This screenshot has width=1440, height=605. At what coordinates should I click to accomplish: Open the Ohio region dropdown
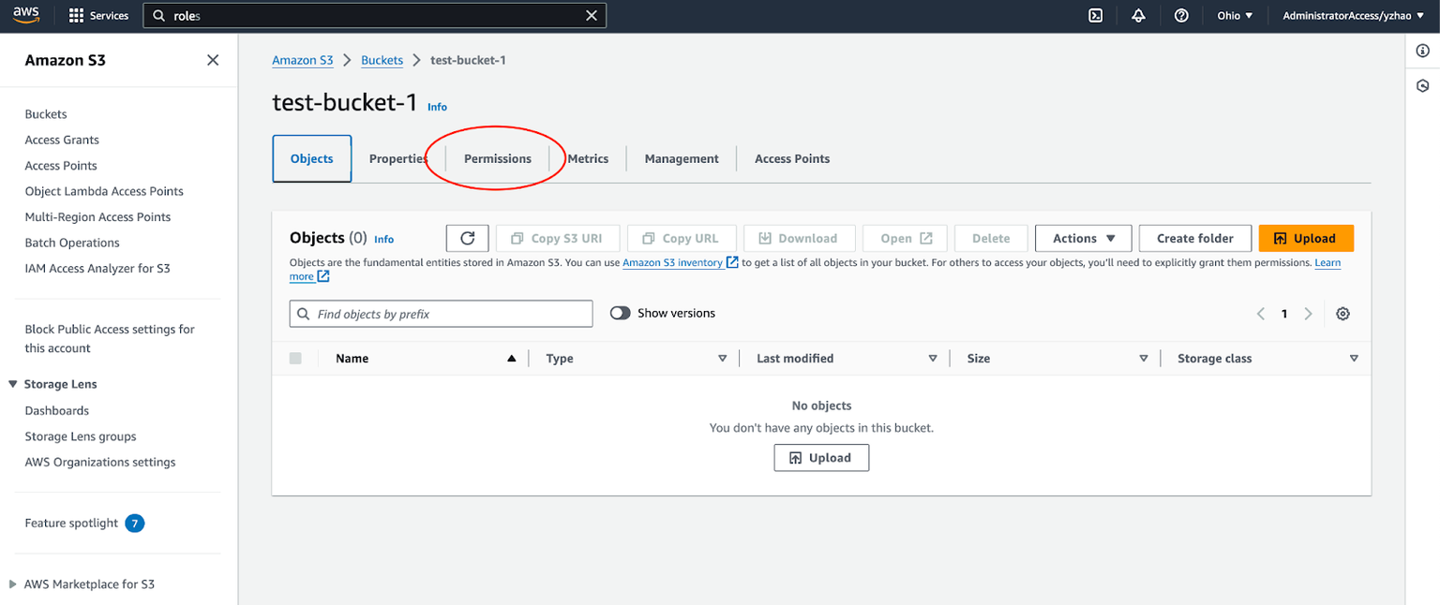pyautogui.click(x=1235, y=16)
